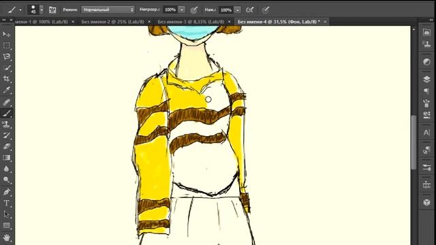Open the brush preset picker arrow
Image resolution: width=436 pixels, height=245 pixels.
point(42,10)
